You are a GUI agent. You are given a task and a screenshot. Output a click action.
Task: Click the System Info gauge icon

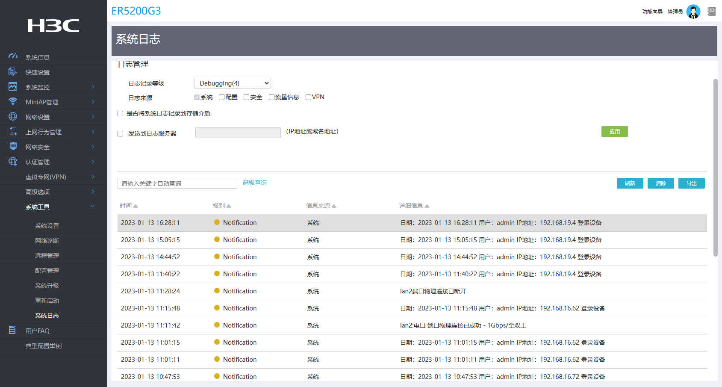13,56
